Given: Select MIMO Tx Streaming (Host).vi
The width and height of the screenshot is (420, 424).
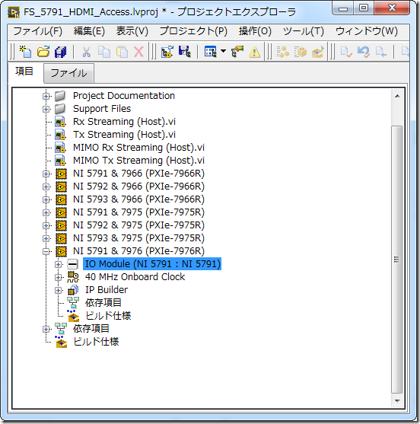Looking at the screenshot, I should [138, 161].
